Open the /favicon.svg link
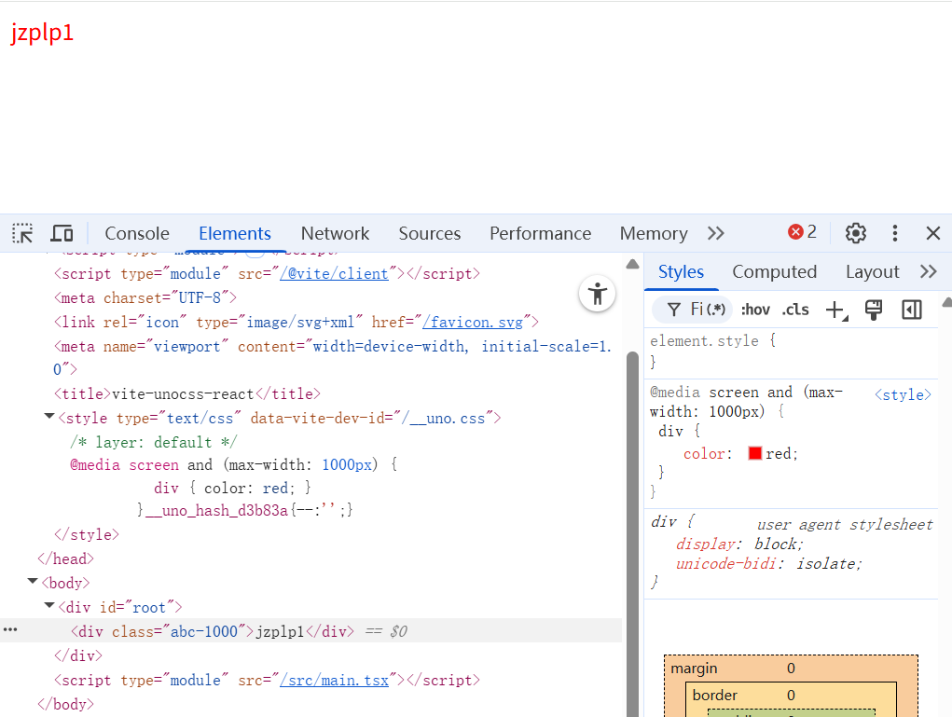The image size is (952, 717). tap(473, 322)
